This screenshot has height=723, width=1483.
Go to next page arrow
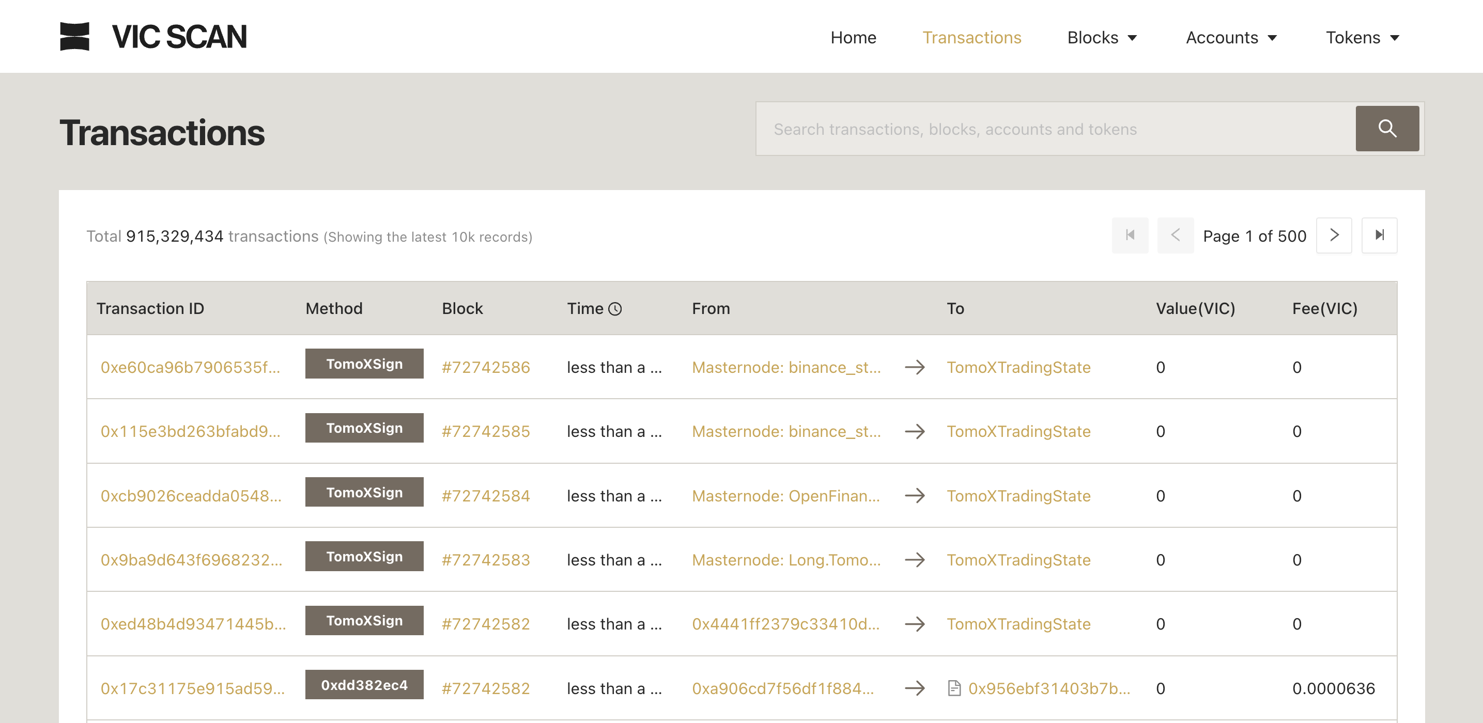tap(1333, 235)
